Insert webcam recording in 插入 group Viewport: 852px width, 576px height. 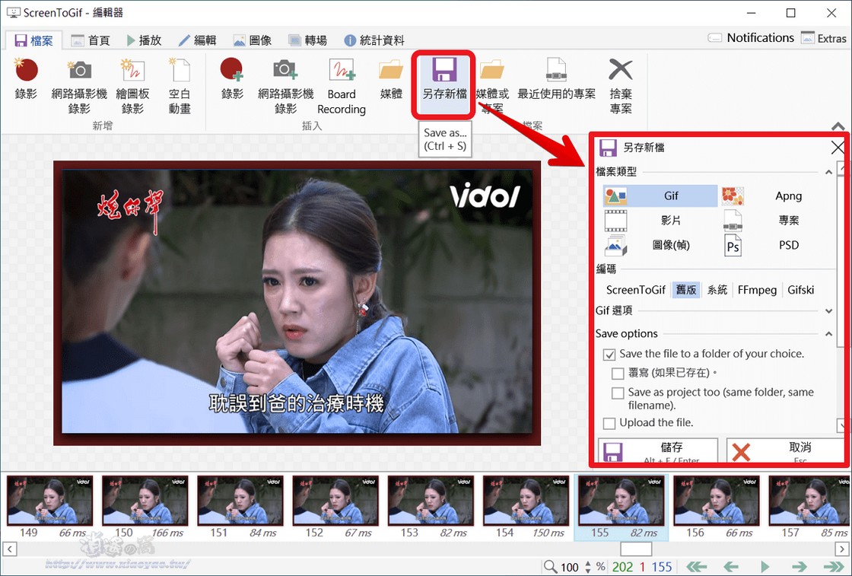(286, 86)
